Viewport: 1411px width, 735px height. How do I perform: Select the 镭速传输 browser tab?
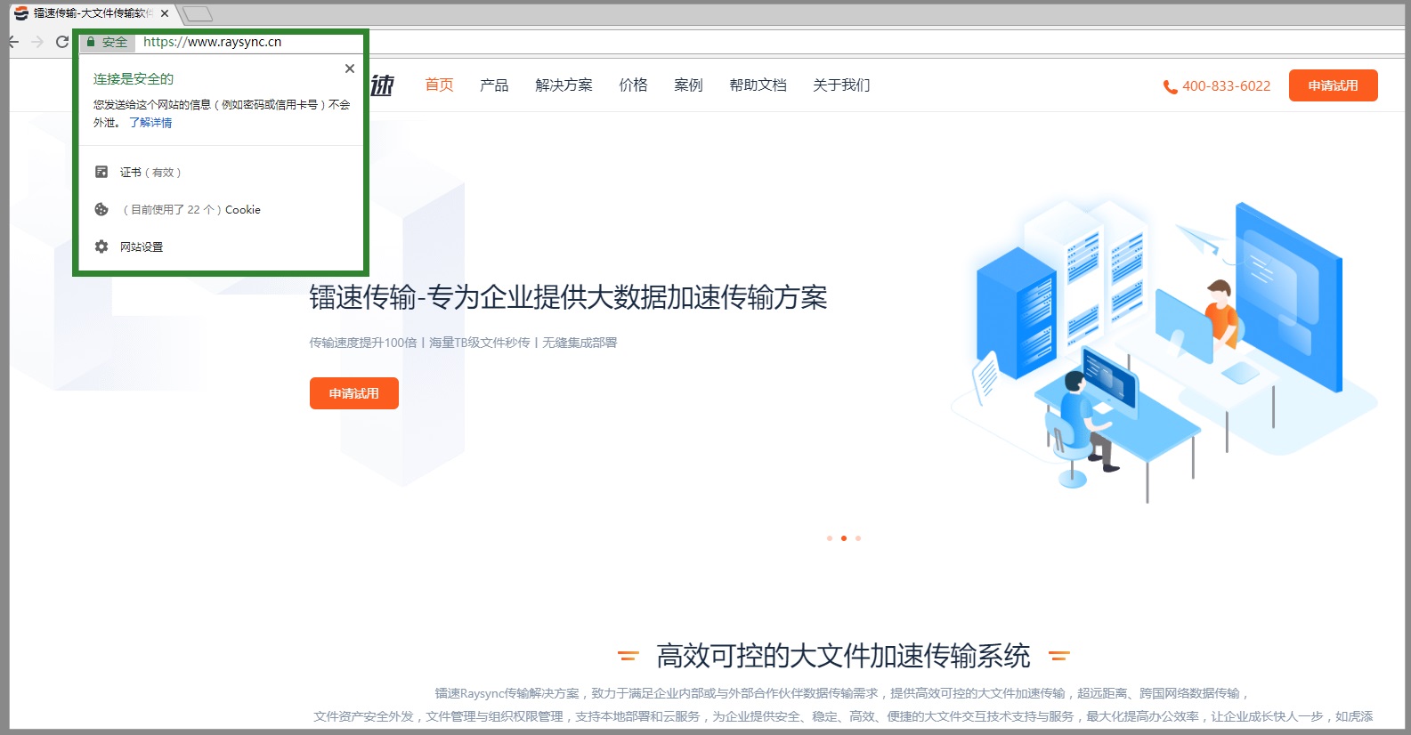[92, 13]
